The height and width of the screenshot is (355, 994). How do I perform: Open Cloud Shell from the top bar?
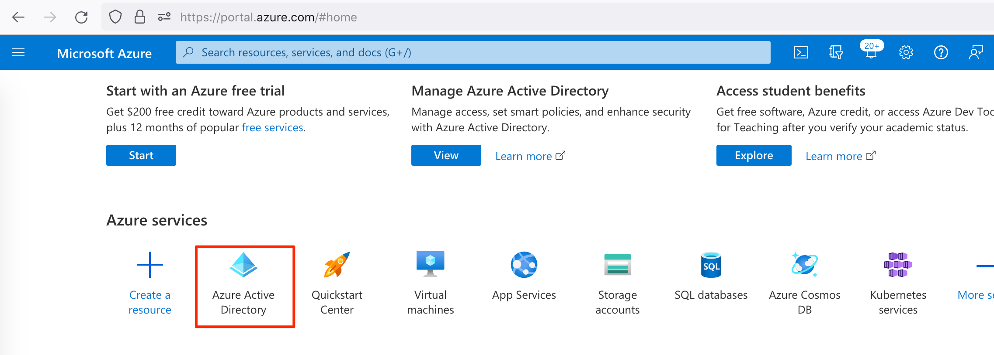coord(801,53)
